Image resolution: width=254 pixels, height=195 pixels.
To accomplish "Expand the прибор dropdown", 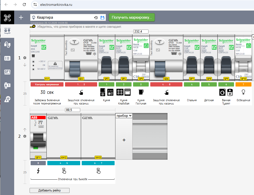I will click(124, 116).
